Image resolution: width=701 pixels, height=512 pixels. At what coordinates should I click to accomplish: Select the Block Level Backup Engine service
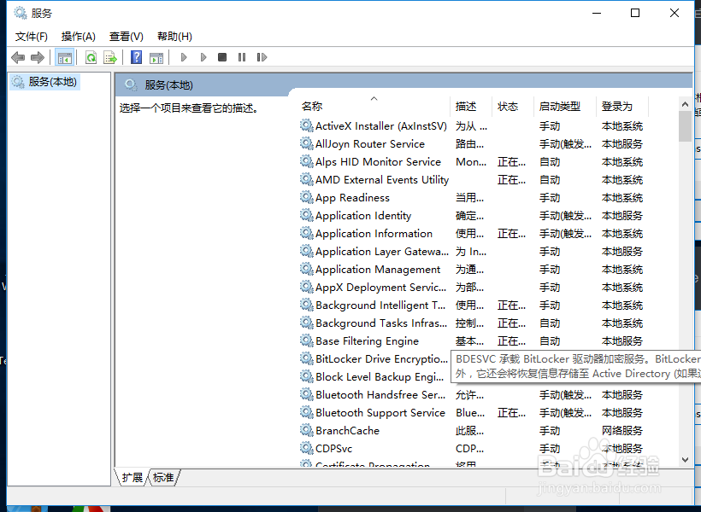point(380,376)
